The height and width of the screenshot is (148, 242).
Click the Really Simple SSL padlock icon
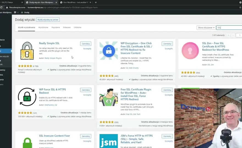27,51
